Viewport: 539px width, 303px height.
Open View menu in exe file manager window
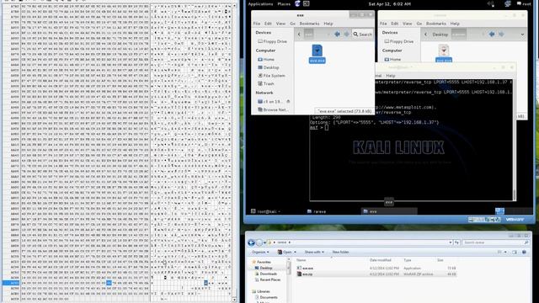tap(280, 24)
